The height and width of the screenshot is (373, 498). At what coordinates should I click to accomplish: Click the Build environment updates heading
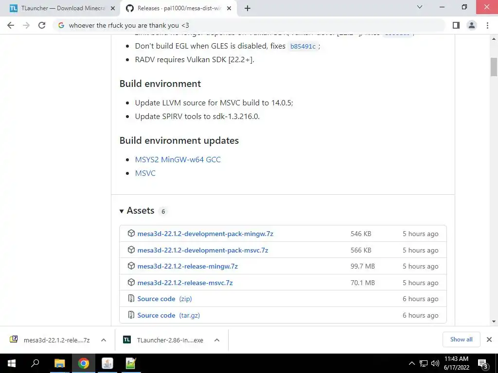click(179, 140)
